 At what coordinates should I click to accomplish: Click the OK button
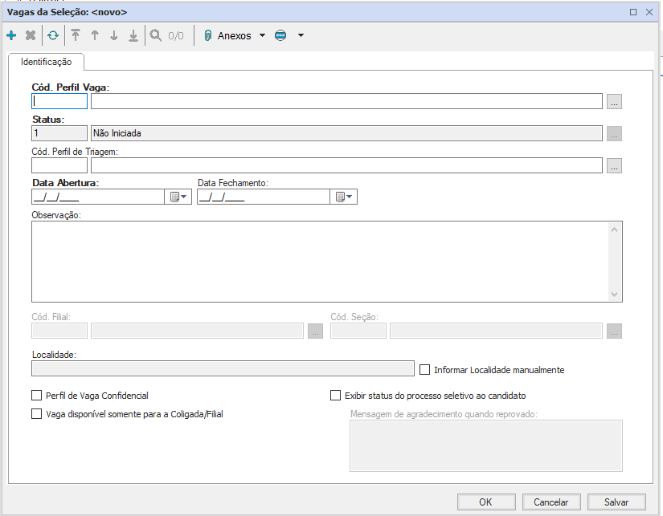tap(485, 502)
